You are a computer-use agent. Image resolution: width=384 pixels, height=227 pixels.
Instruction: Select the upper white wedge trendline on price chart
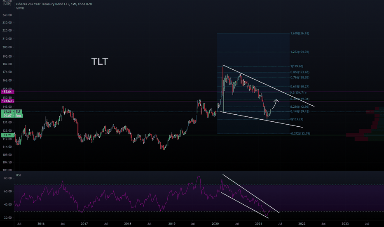(268, 86)
